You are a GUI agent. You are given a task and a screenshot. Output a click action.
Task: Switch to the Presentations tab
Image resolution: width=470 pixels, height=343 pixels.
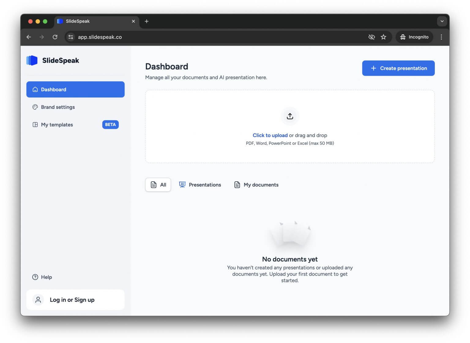point(200,185)
